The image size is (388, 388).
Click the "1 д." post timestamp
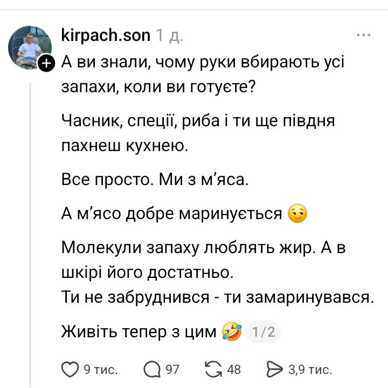point(169,36)
